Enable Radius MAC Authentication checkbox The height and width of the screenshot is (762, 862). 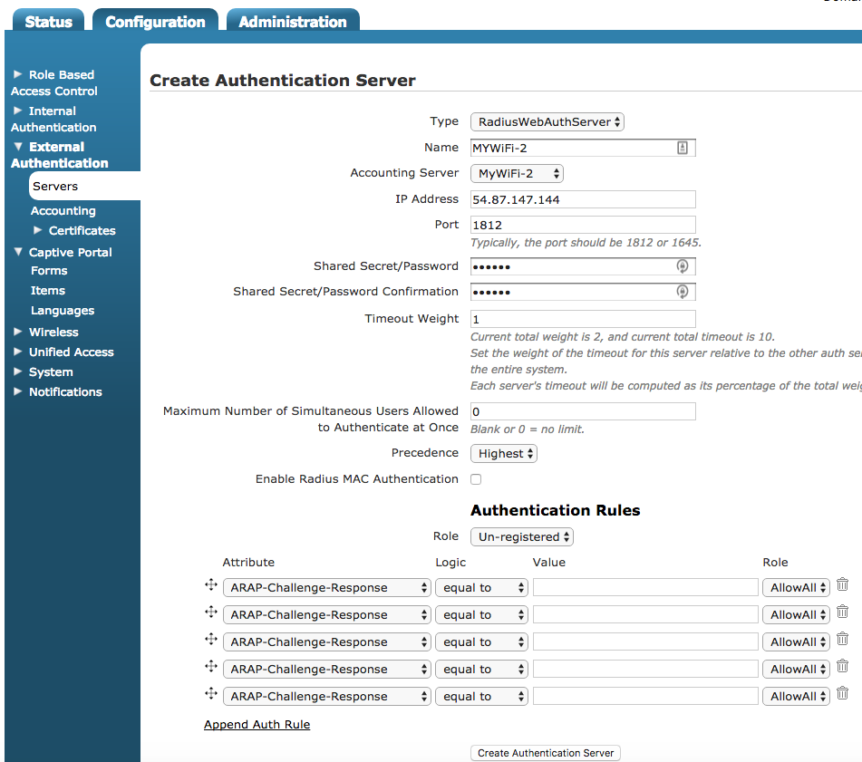click(476, 479)
